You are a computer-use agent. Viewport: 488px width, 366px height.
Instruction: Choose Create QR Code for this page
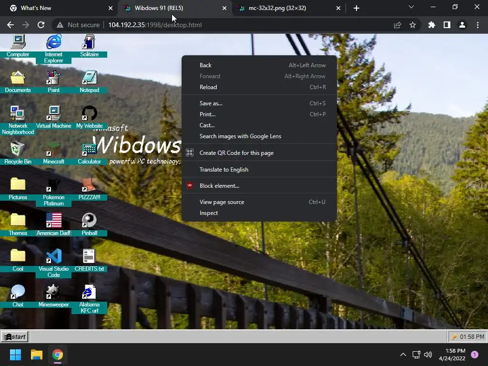pos(259,153)
